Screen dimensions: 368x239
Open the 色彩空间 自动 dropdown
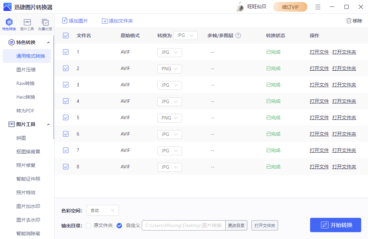[103, 210]
